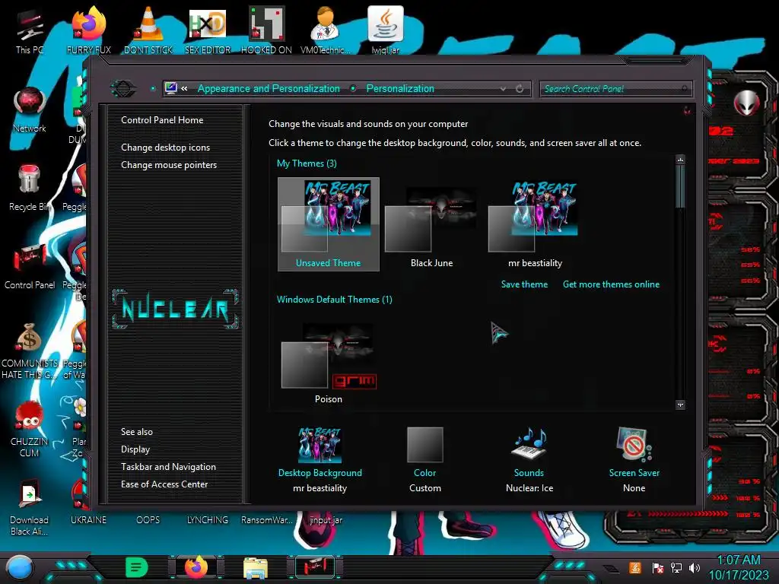Select the mr beastiality theme

coord(535,224)
